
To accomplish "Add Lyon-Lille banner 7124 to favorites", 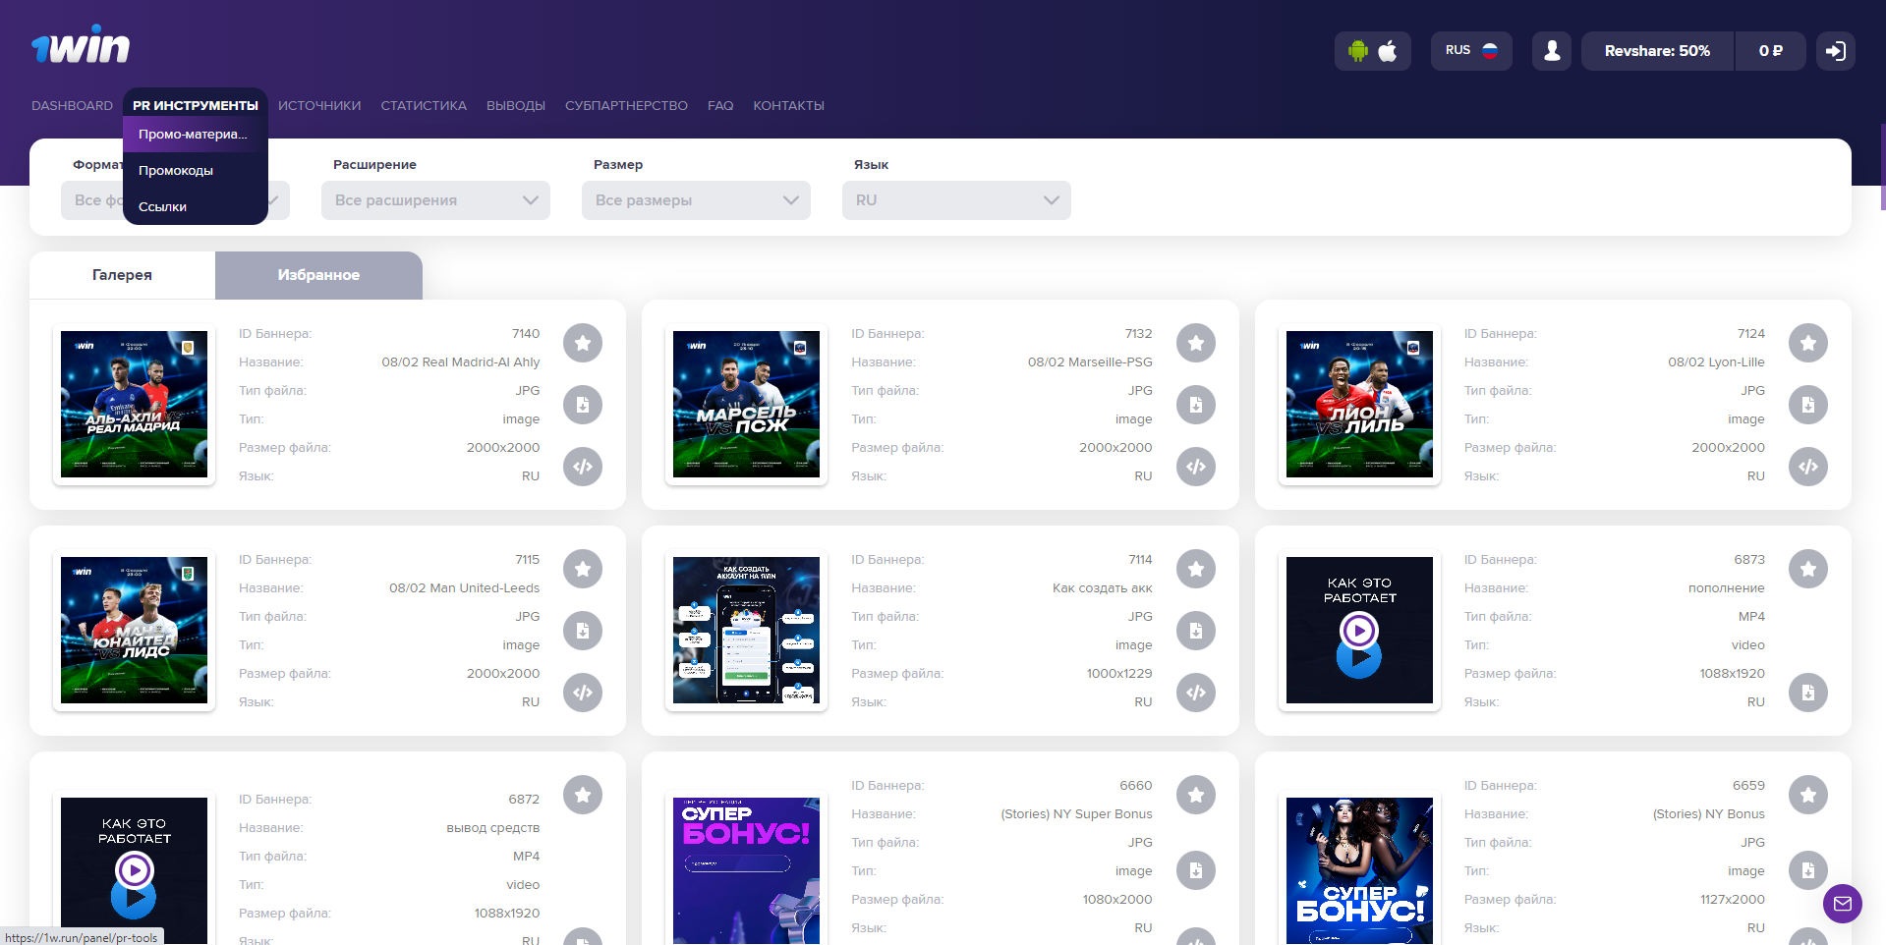I will (x=1808, y=343).
